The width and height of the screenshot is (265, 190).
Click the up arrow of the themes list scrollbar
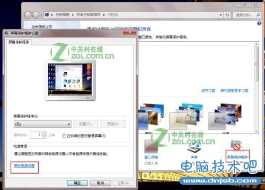point(257,44)
